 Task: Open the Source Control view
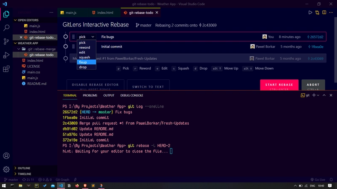pyautogui.click(x=6, y=41)
